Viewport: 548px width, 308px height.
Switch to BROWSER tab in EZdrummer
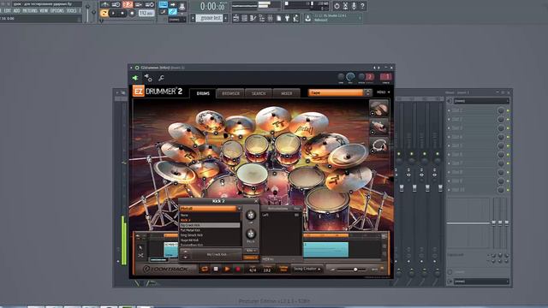click(230, 93)
